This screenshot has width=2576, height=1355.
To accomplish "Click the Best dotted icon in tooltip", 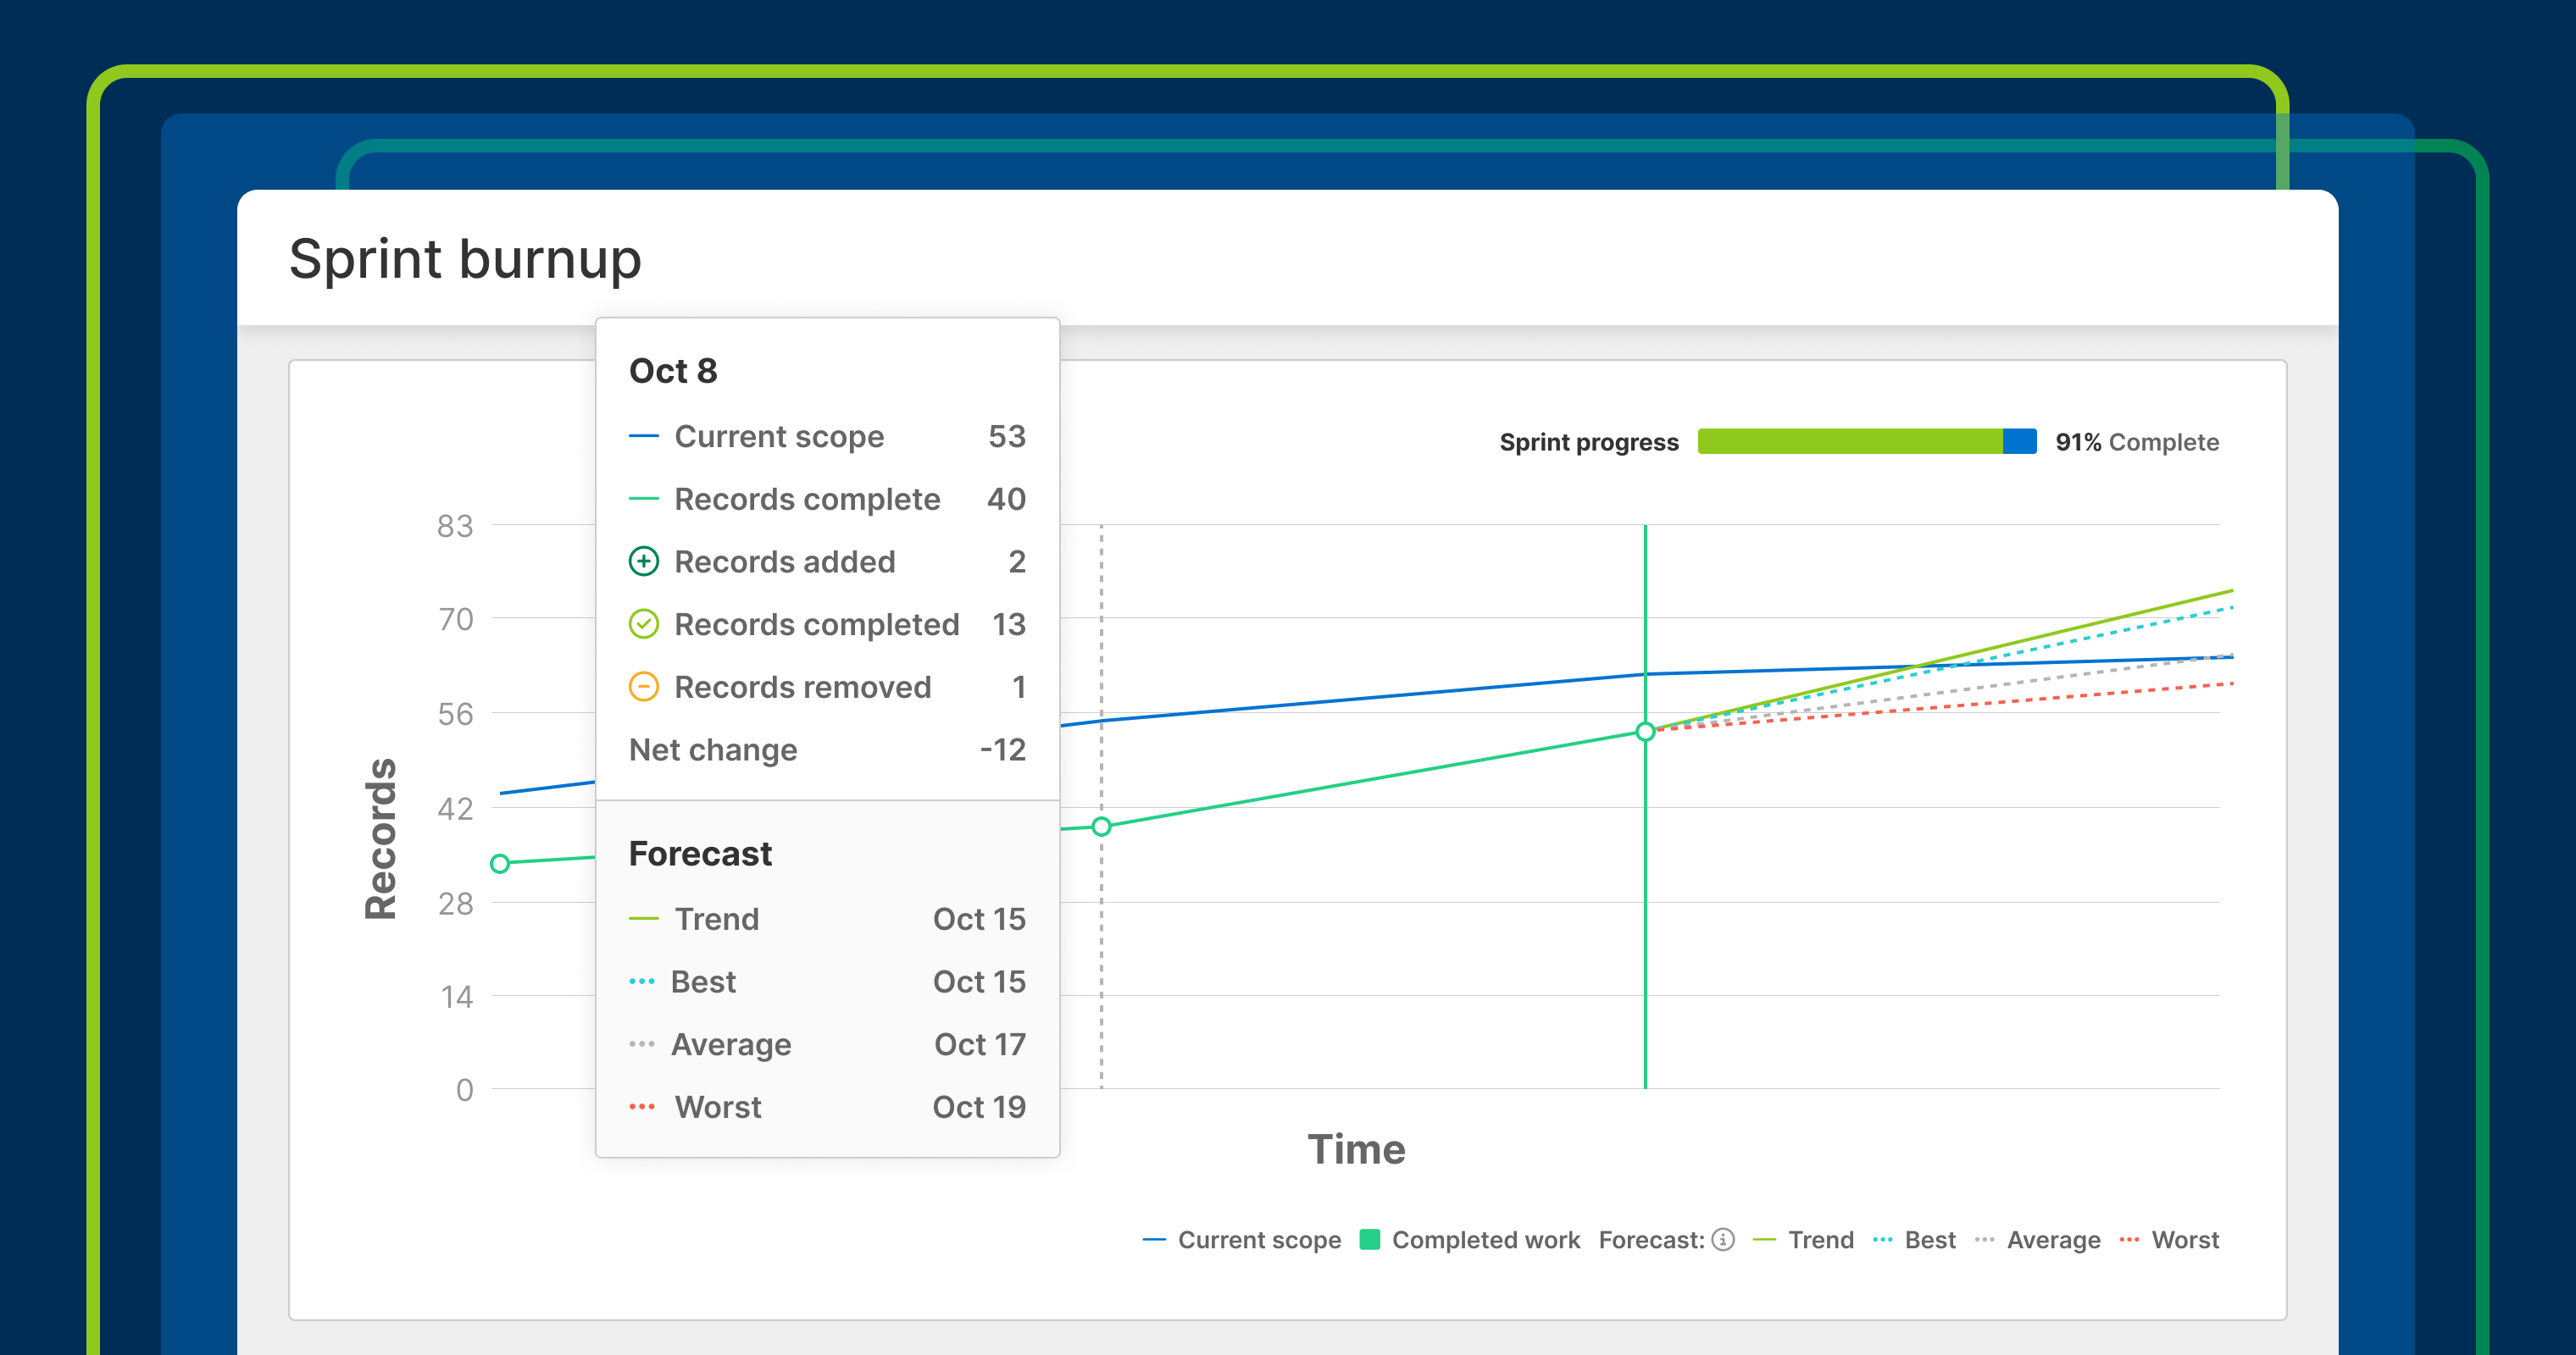I will (x=642, y=982).
